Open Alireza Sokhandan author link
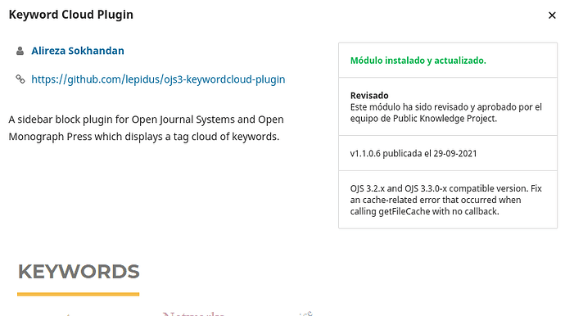This screenshot has height=316, width=565. point(78,51)
